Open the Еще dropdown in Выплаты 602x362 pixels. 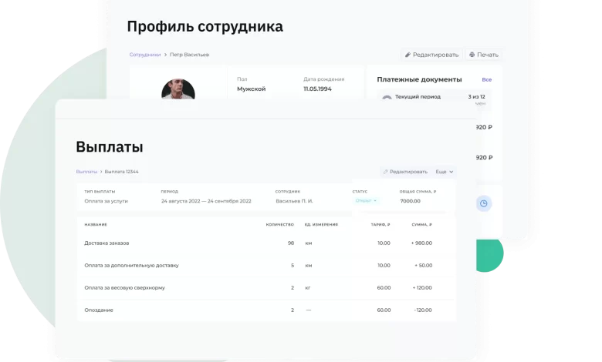pyautogui.click(x=445, y=172)
